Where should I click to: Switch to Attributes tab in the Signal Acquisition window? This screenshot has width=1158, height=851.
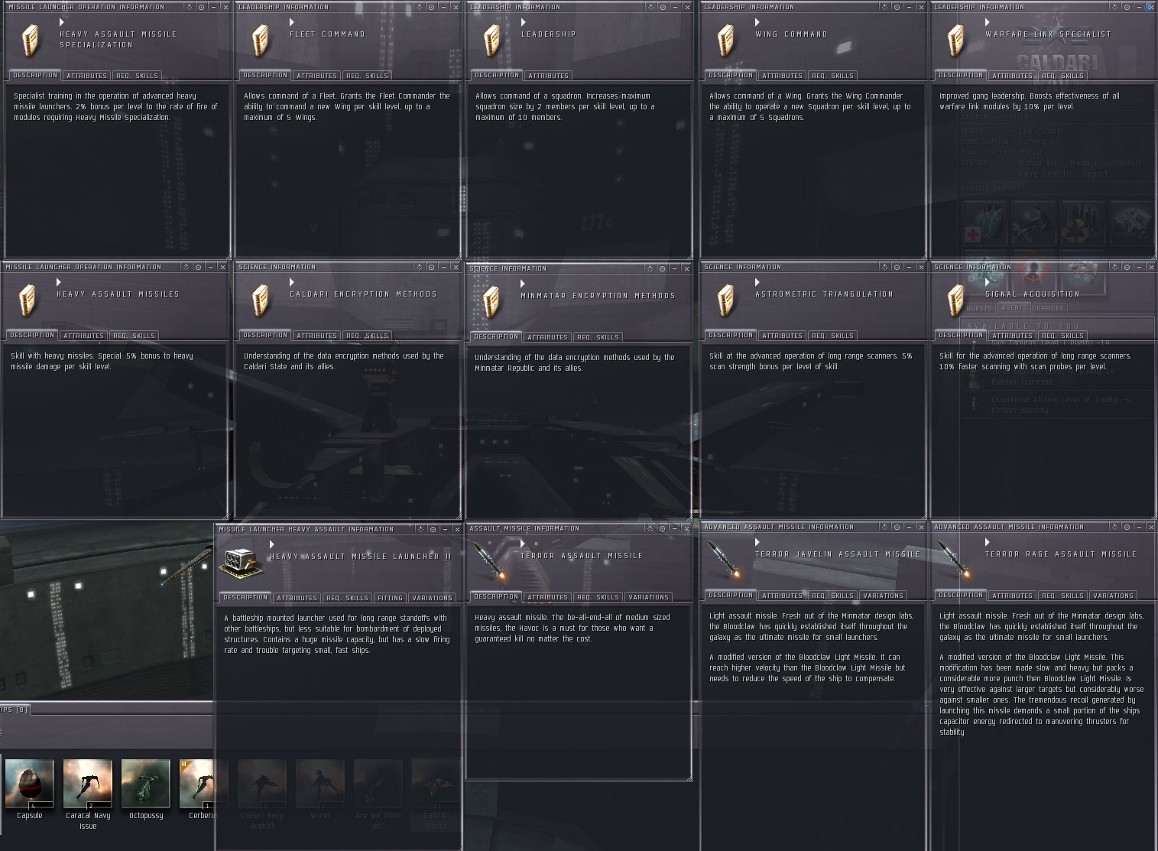(1013, 336)
